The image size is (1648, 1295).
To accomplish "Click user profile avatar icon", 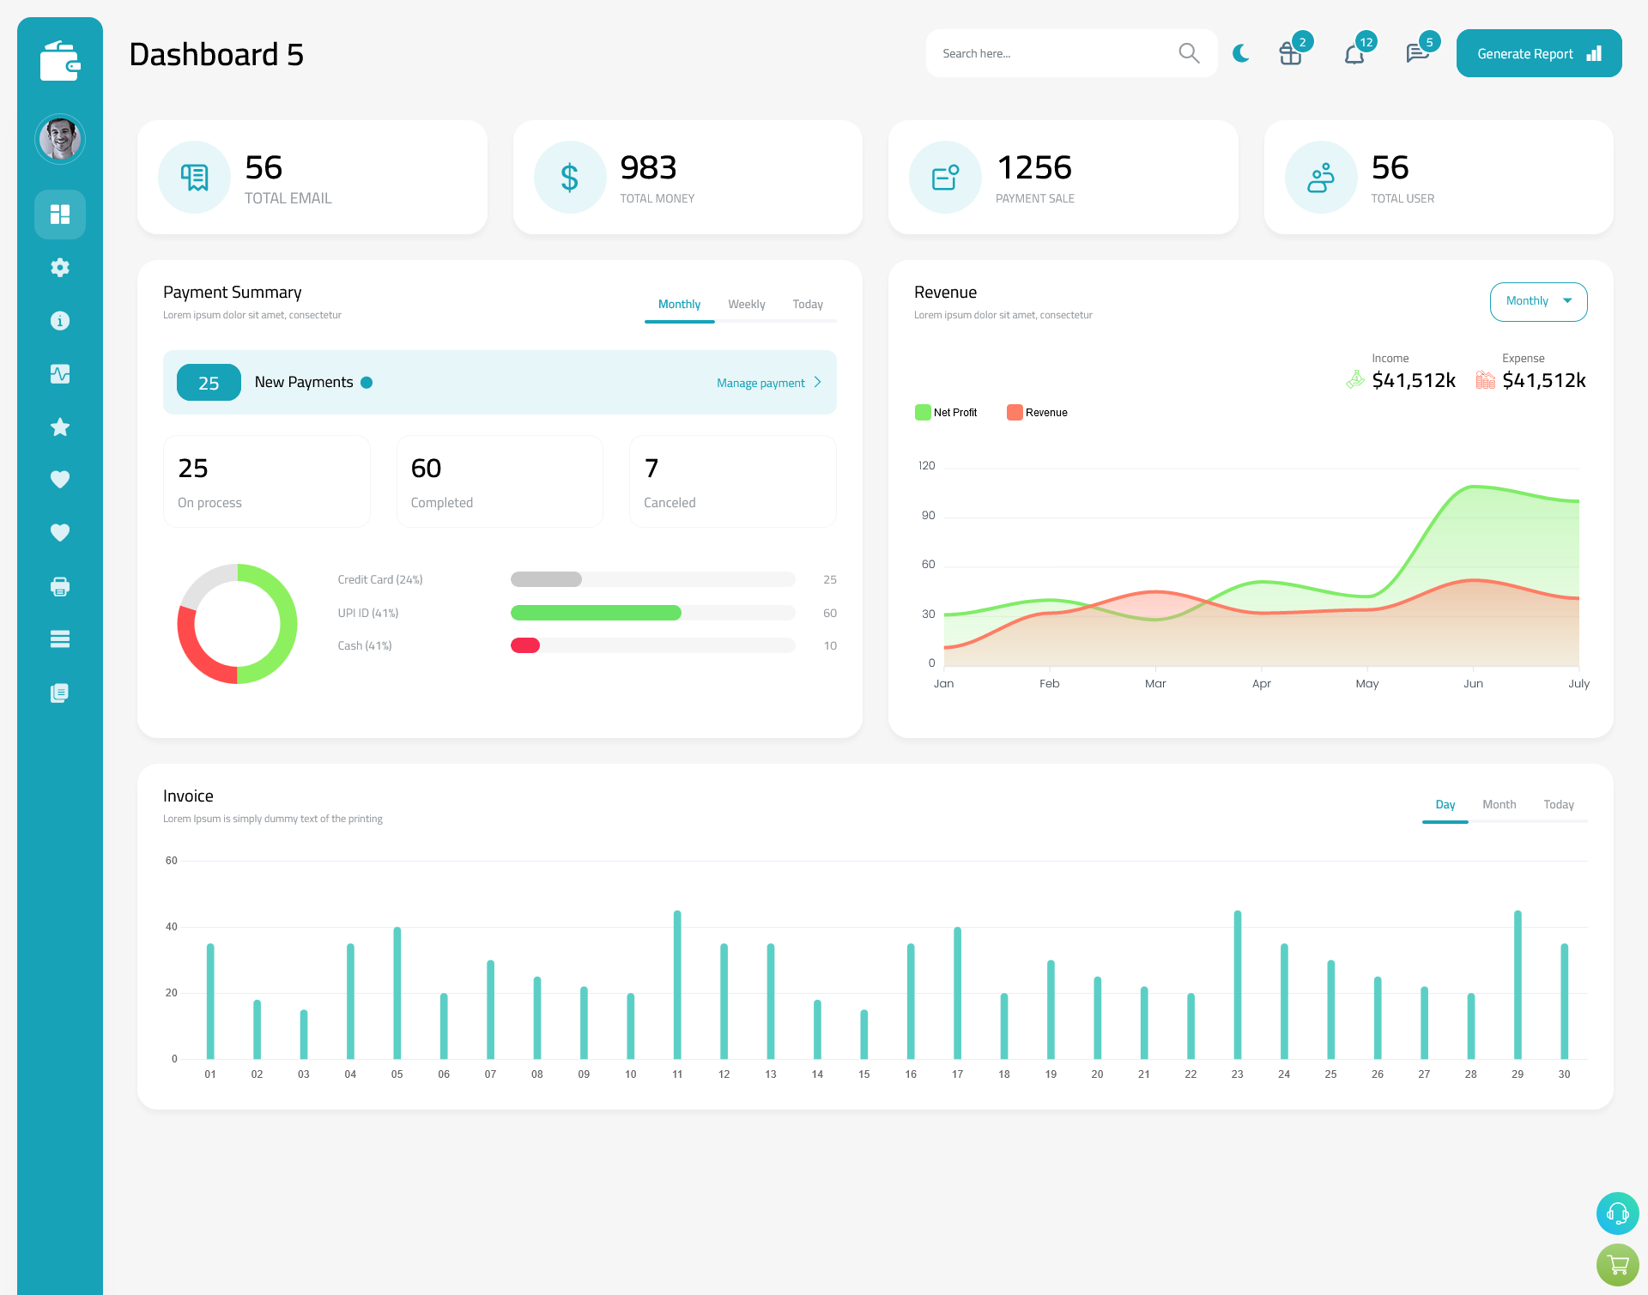I will coord(59,139).
